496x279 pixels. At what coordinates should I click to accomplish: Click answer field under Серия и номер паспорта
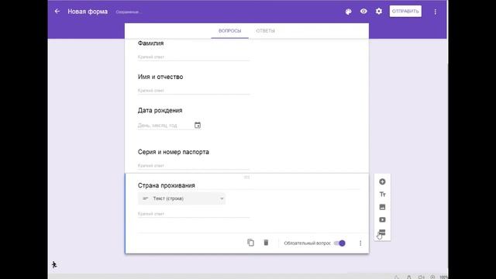pyautogui.click(x=194, y=165)
